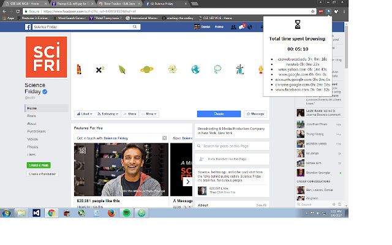Click the SCI FRI profile picture
The width and height of the screenshot is (392, 245).
coord(47,57)
